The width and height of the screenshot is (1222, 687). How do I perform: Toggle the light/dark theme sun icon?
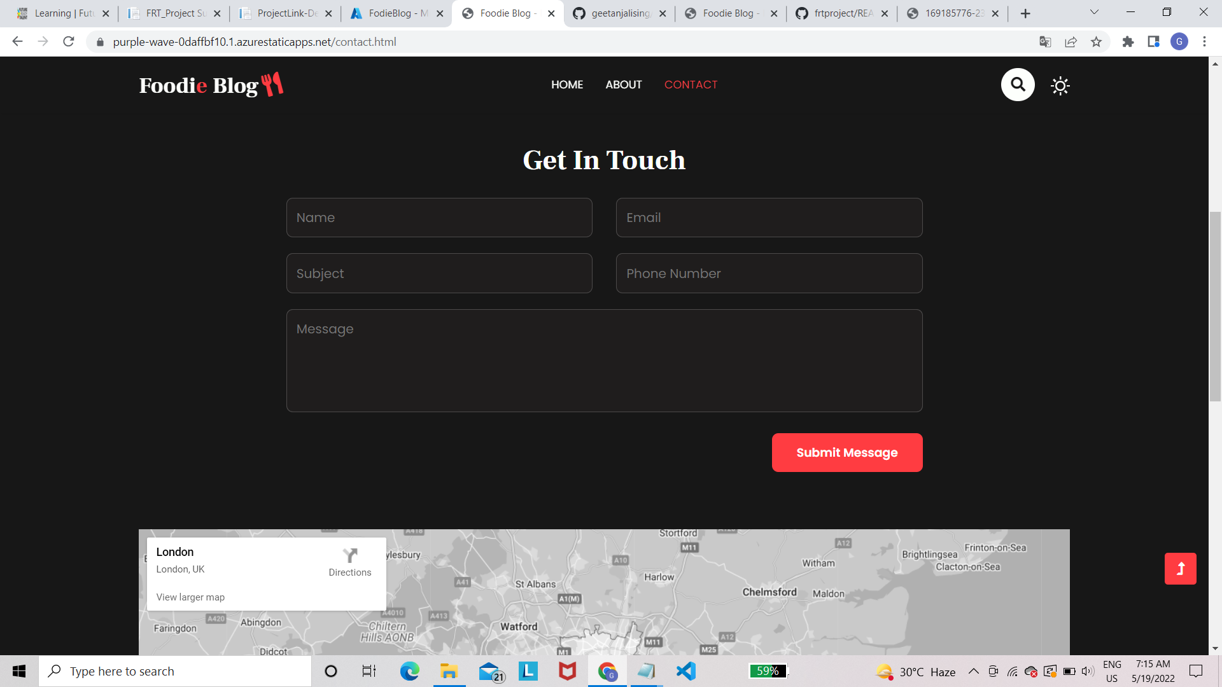click(1060, 85)
